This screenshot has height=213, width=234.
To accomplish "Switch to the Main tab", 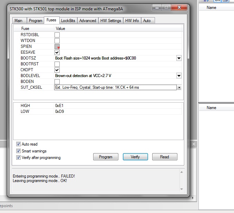I will click(20, 21).
